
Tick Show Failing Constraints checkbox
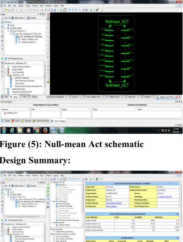(x=54, y=239)
